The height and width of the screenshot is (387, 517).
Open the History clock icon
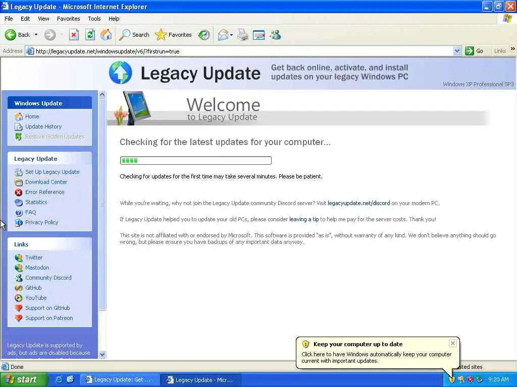(204, 35)
